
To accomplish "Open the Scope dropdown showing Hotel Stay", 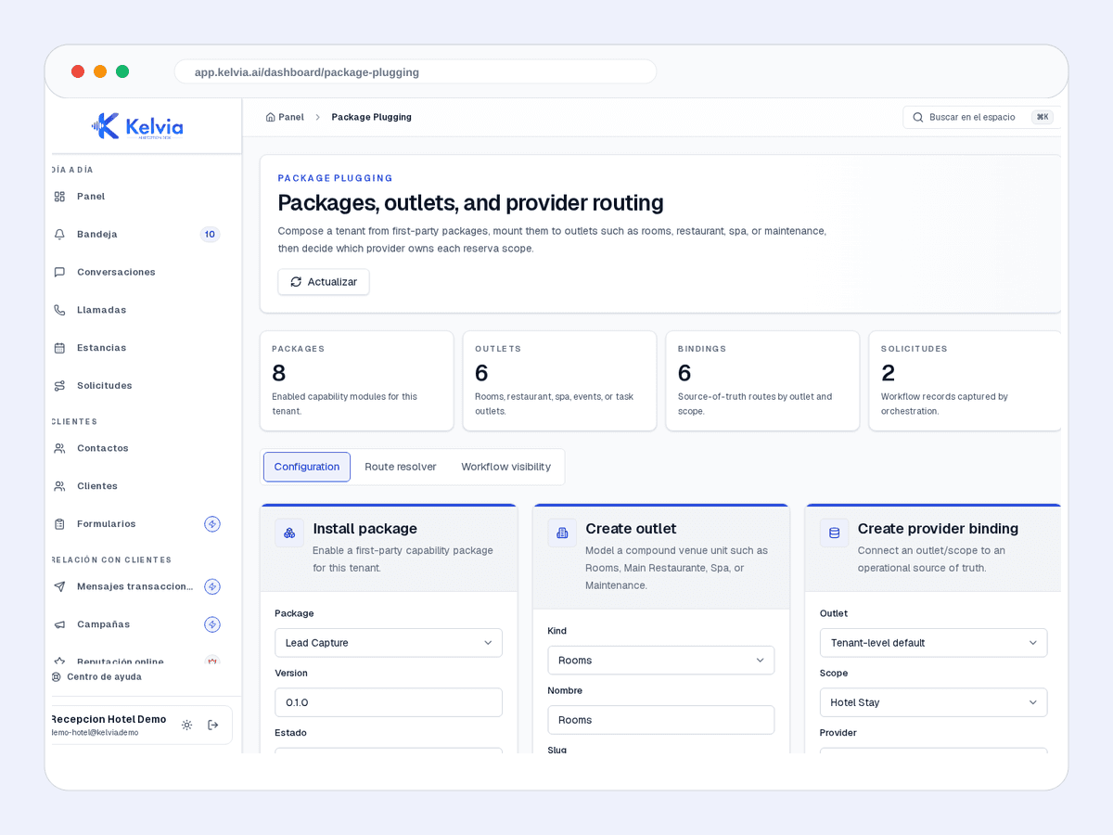I will coord(933,702).
